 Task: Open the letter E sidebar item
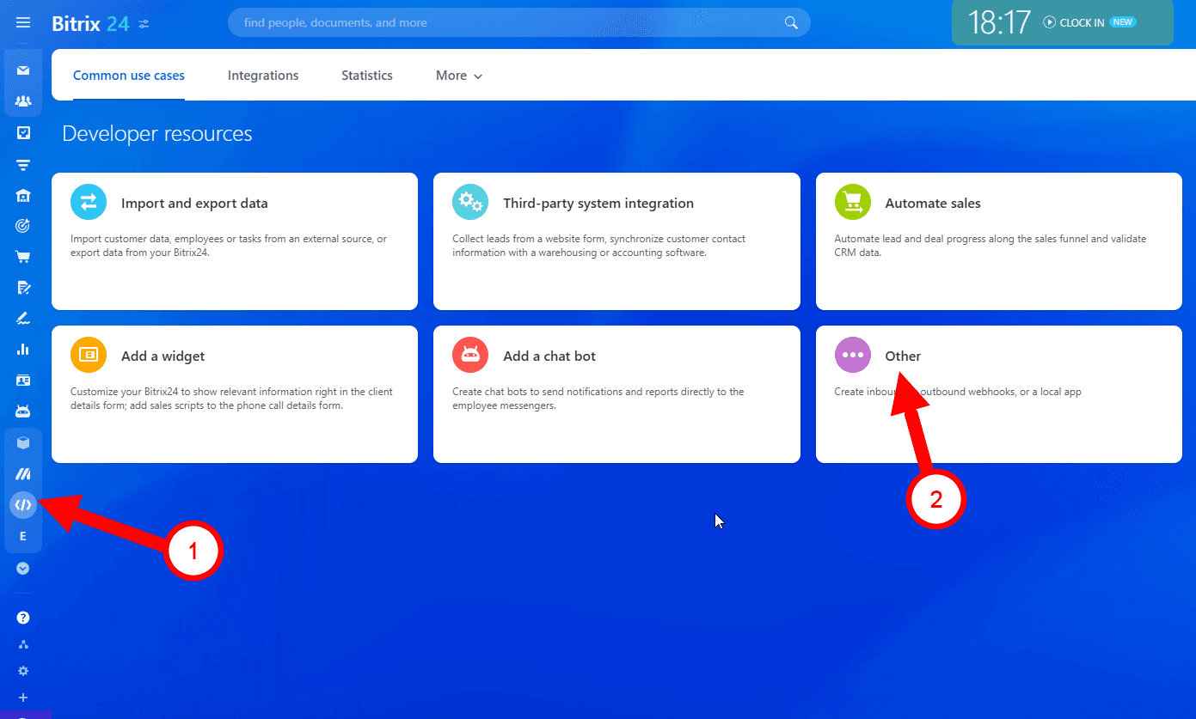click(x=23, y=536)
